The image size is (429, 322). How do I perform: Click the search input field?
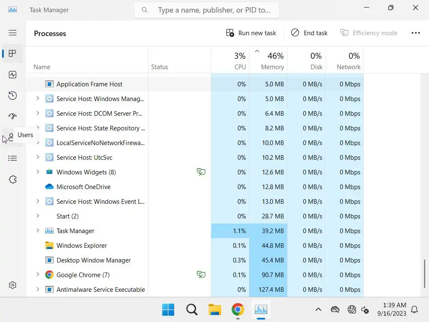(207, 10)
